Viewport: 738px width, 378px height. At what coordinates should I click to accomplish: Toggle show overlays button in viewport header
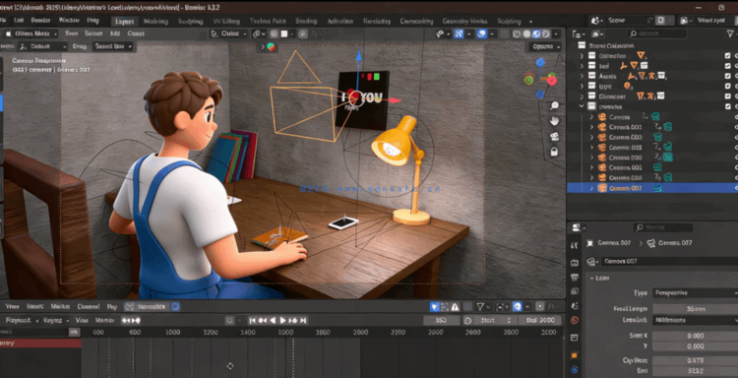tap(481, 33)
